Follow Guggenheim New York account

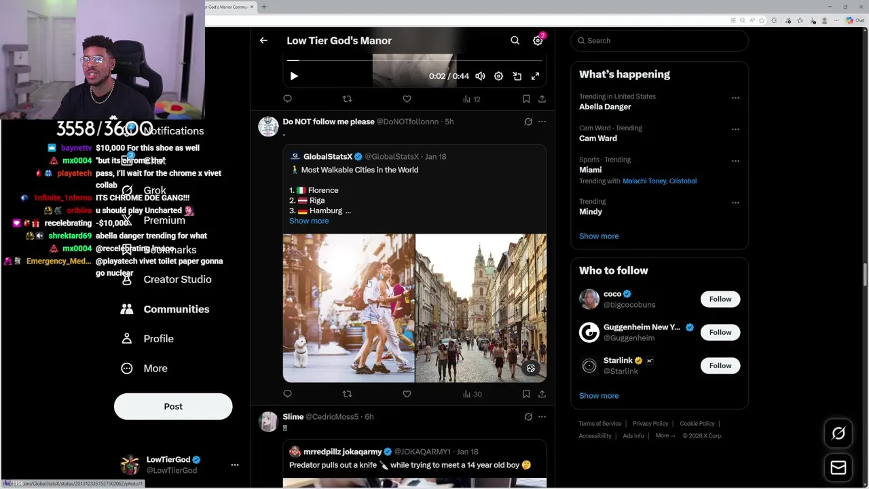720,332
